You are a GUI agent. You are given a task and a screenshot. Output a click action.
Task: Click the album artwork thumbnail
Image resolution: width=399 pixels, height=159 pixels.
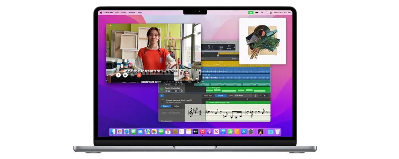[263, 41]
